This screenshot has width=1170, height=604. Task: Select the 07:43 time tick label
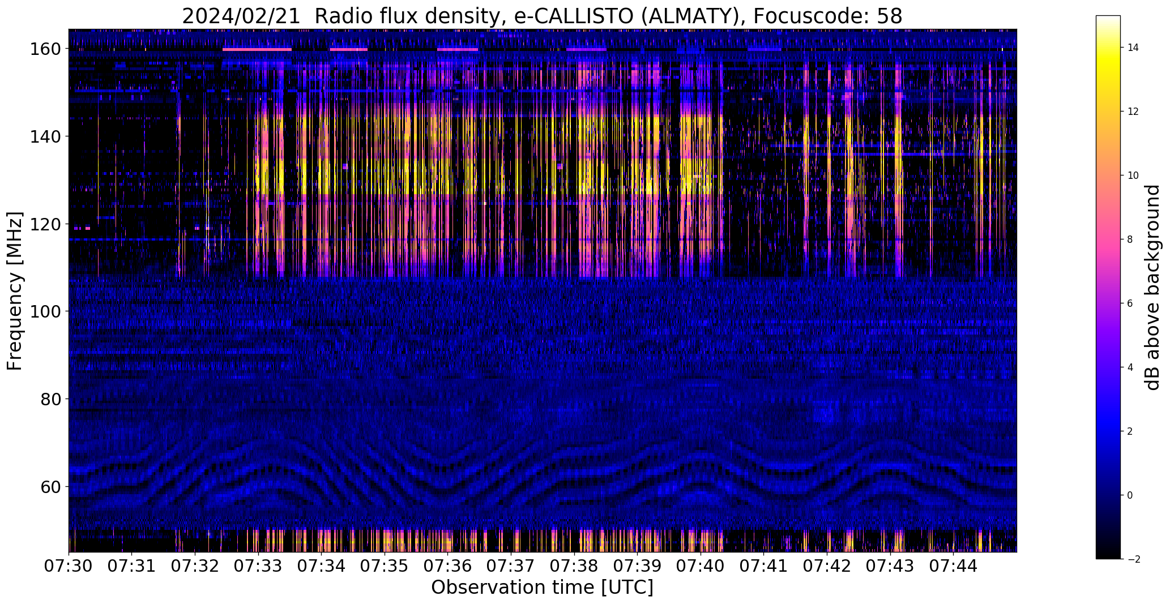click(x=890, y=566)
